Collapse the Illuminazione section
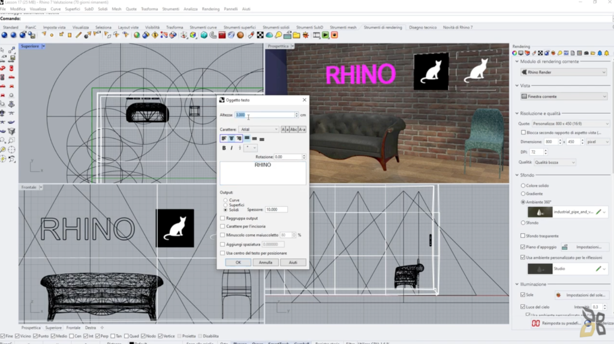 [x=517, y=284]
